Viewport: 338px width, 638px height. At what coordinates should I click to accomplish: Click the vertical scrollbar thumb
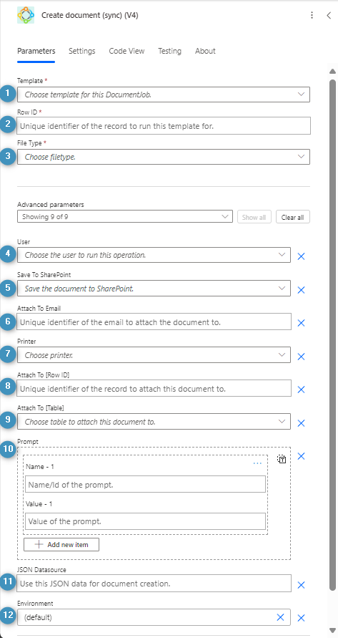pos(332,334)
